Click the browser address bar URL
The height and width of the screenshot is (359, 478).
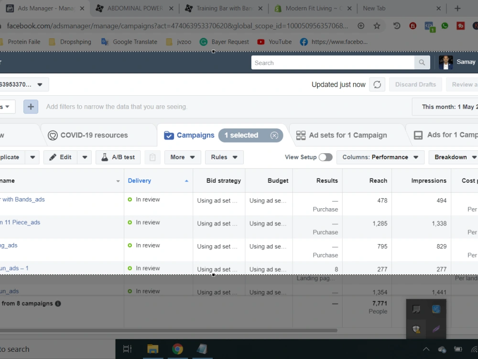tap(177, 26)
